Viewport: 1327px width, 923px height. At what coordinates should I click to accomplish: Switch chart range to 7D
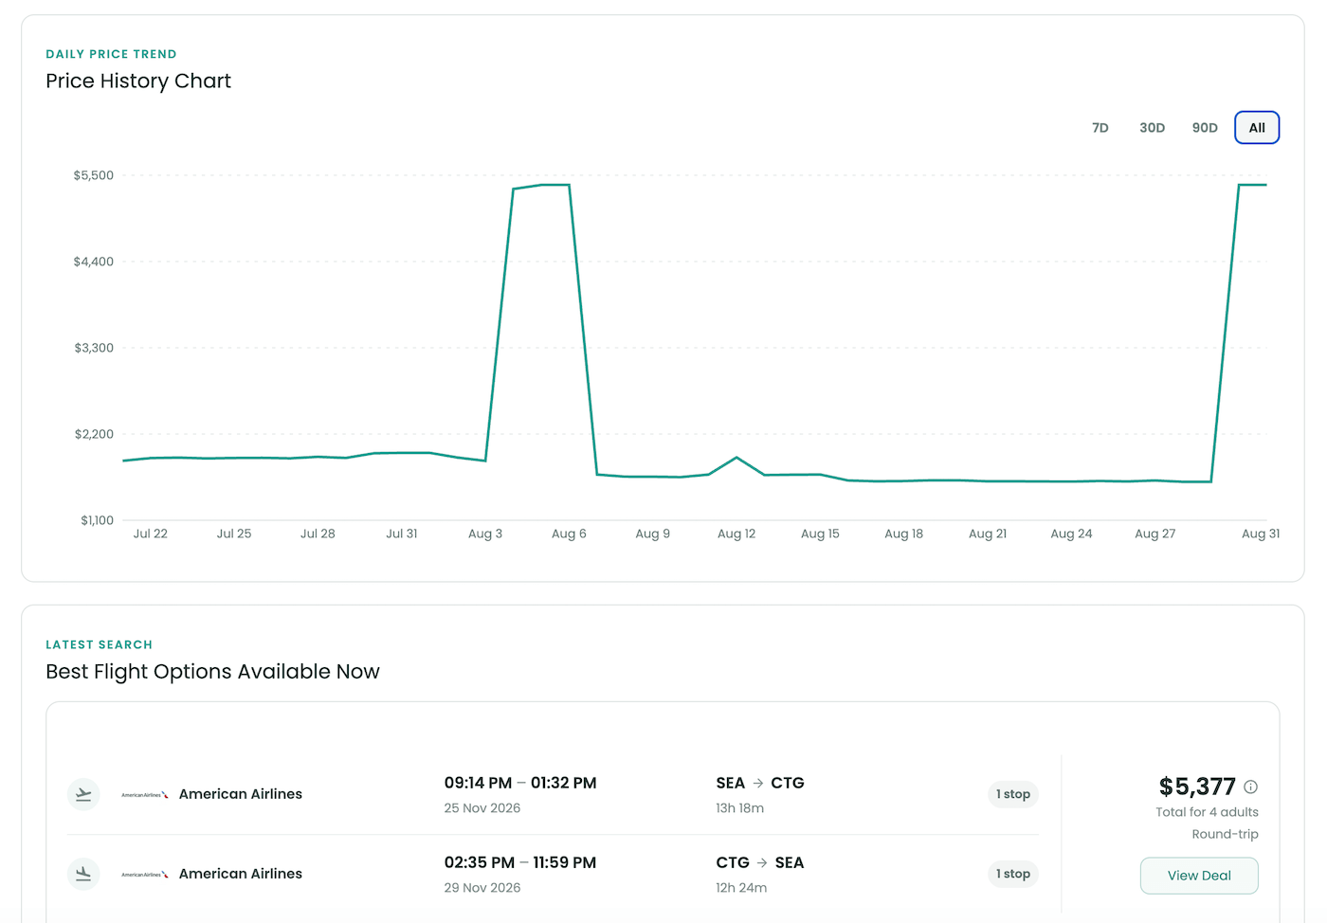1100,128
